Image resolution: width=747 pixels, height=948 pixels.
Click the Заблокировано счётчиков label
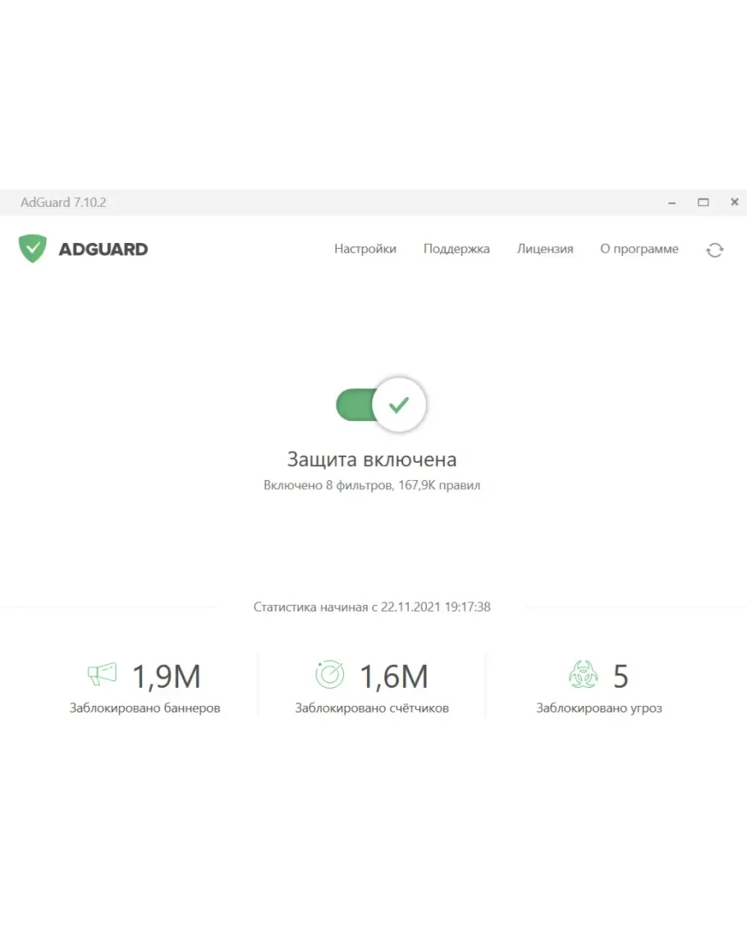coord(372,708)
